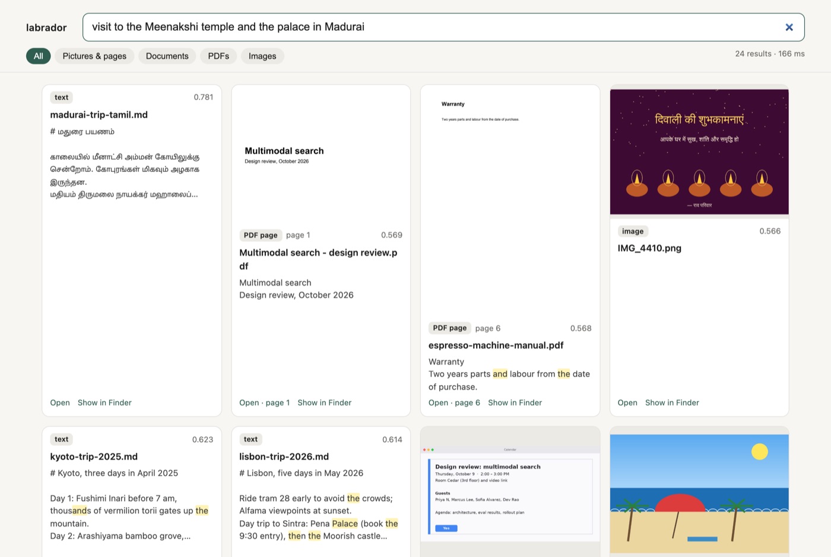Click the 0.781 relevance score

[x=204, y=97]
